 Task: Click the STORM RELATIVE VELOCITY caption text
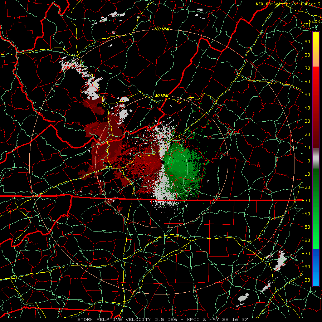[x=115, y=319]
